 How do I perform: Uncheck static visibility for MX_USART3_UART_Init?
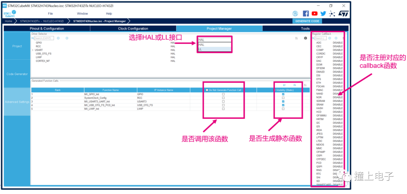point(283,102)
